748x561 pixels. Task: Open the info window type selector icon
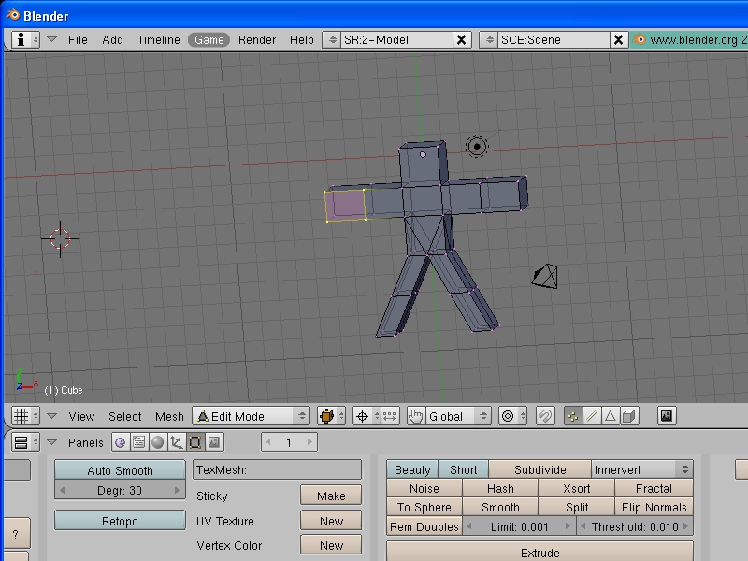pyautogui.click(x=25, y=39)
